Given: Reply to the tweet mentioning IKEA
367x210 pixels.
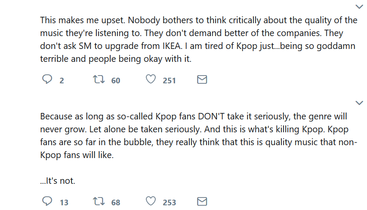Looking at the screenshot, I should click(47, 79).
